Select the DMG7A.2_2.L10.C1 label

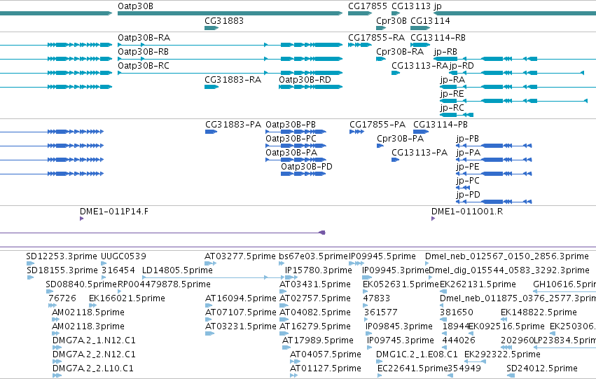pos(93,369)
